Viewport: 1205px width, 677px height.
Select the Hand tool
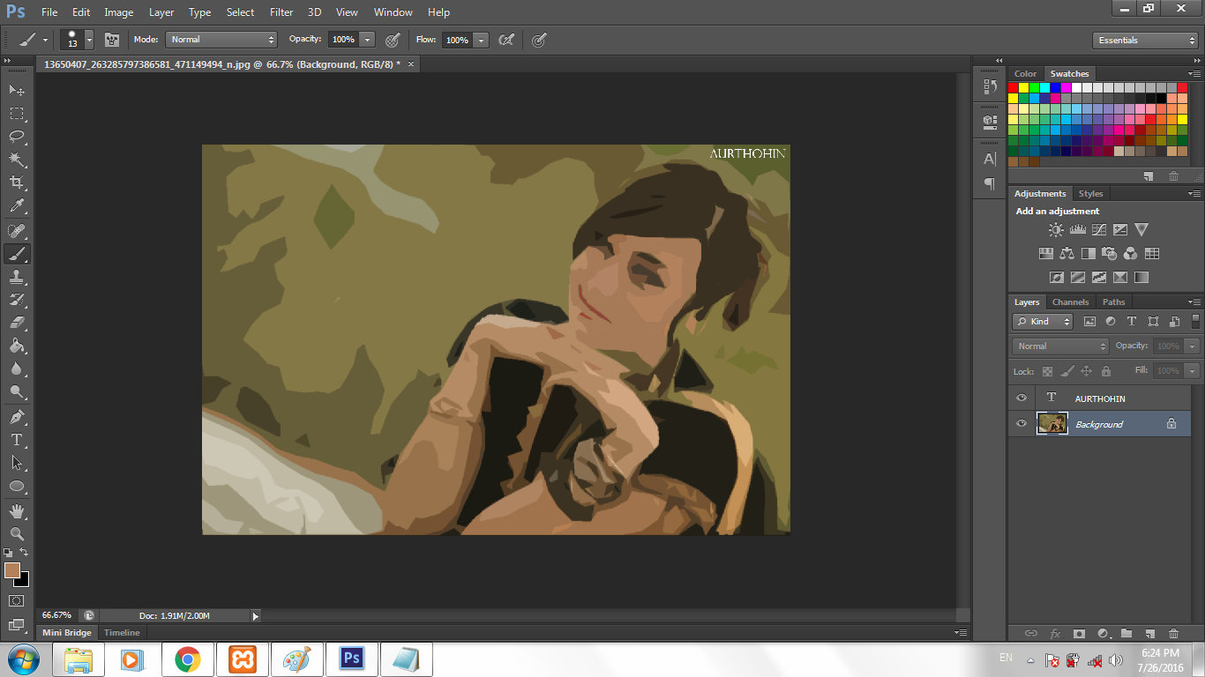17,511
